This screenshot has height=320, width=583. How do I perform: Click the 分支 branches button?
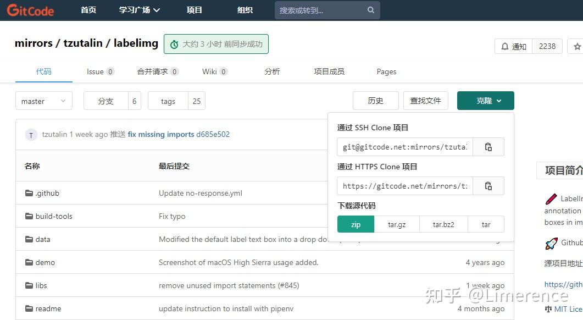click(x=106, y=101)
